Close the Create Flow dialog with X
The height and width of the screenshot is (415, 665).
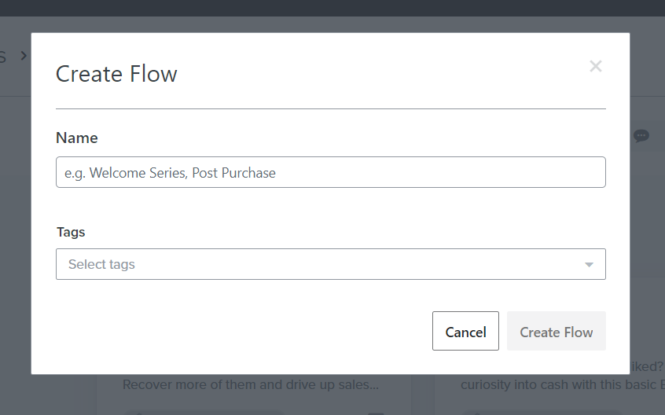596,66
